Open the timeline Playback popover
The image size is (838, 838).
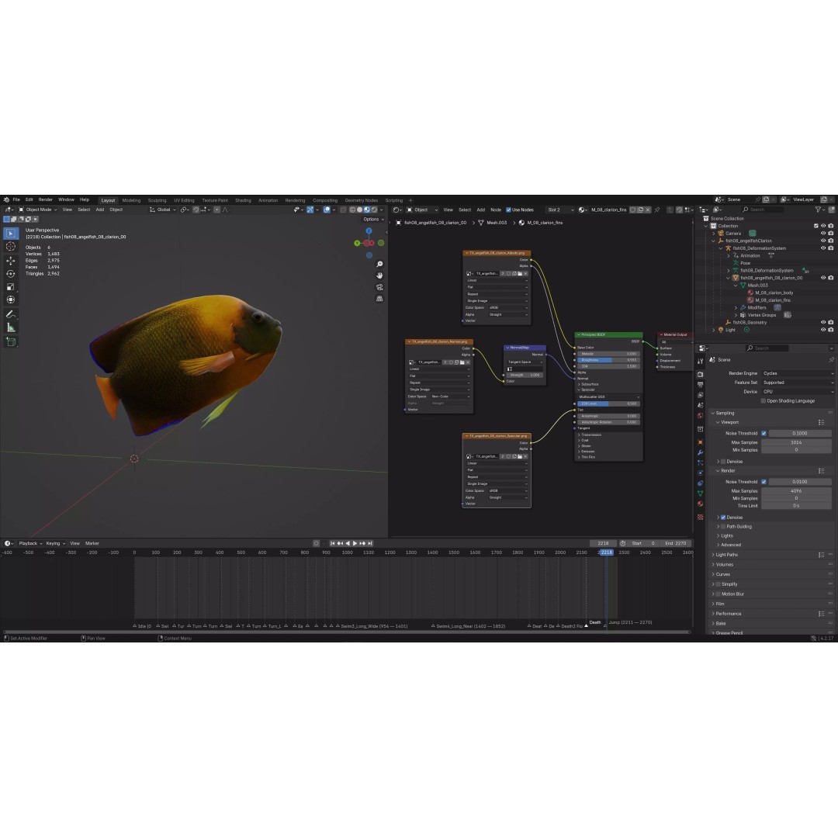pos(30,543)
